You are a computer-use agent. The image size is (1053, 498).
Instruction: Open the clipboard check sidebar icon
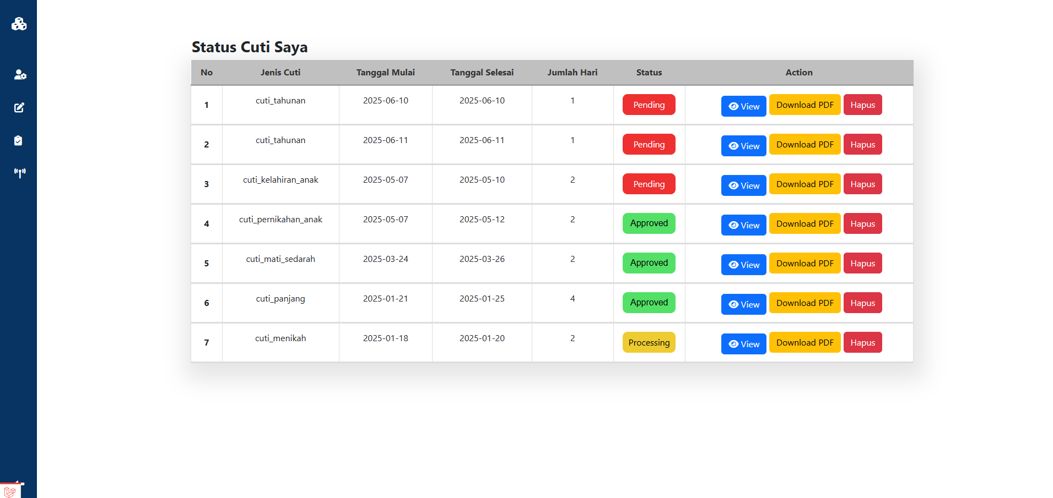(x=18, y=141)
